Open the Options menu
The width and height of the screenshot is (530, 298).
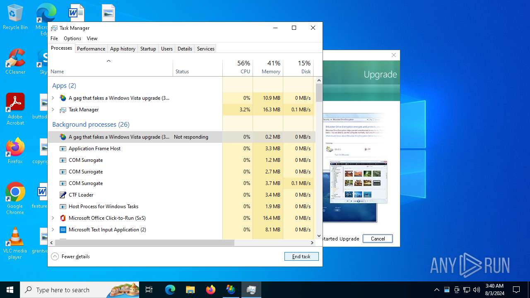(x=72, y=38)
